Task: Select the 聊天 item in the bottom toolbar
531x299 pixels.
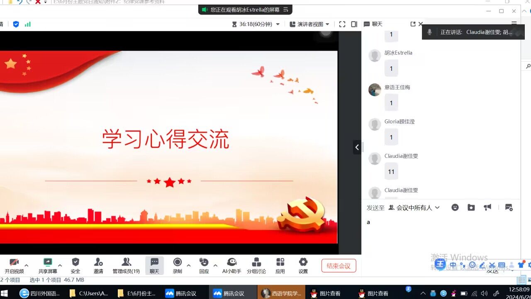Action: coord(154,265)
